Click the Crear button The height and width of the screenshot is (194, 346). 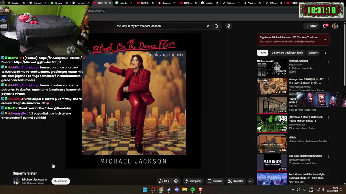311,26
